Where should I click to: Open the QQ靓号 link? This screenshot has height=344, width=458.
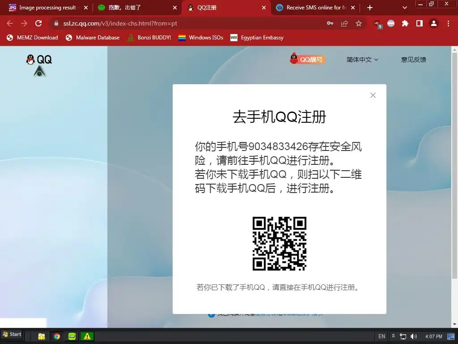tap(307, 59)
